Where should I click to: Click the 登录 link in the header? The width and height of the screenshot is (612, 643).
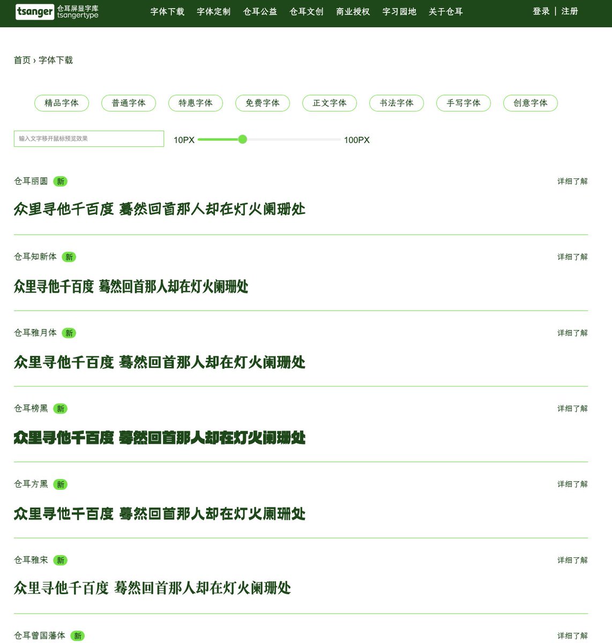tap(541, 11)
